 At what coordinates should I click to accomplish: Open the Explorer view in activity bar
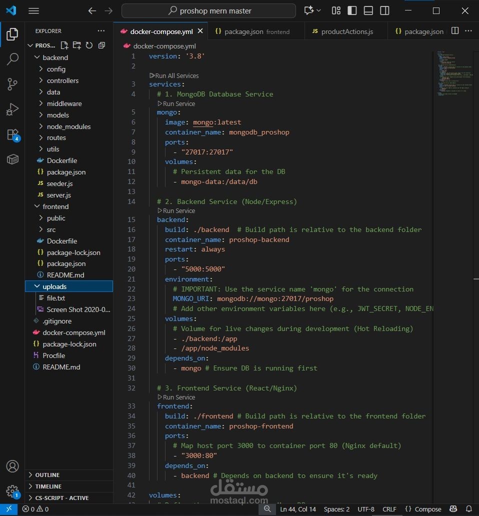[12, 34]
